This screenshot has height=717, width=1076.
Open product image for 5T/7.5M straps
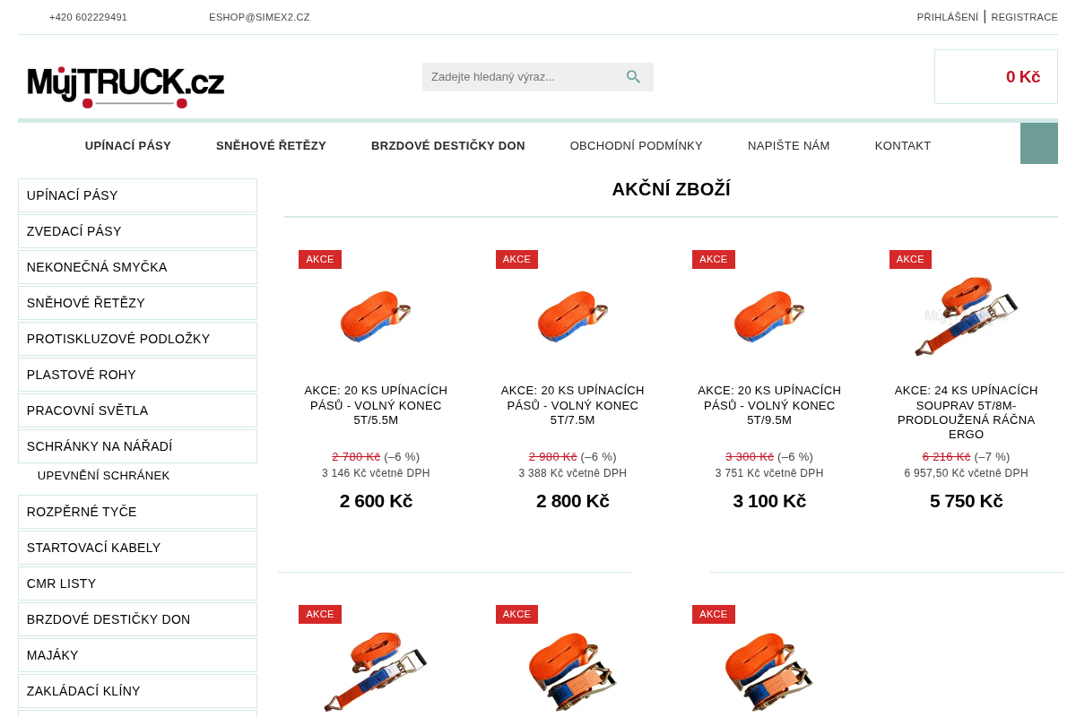(x=572, y=317)
